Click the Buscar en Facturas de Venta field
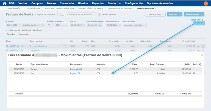The width and height of the screenshot is (211, 111). [x=81, y=14]
